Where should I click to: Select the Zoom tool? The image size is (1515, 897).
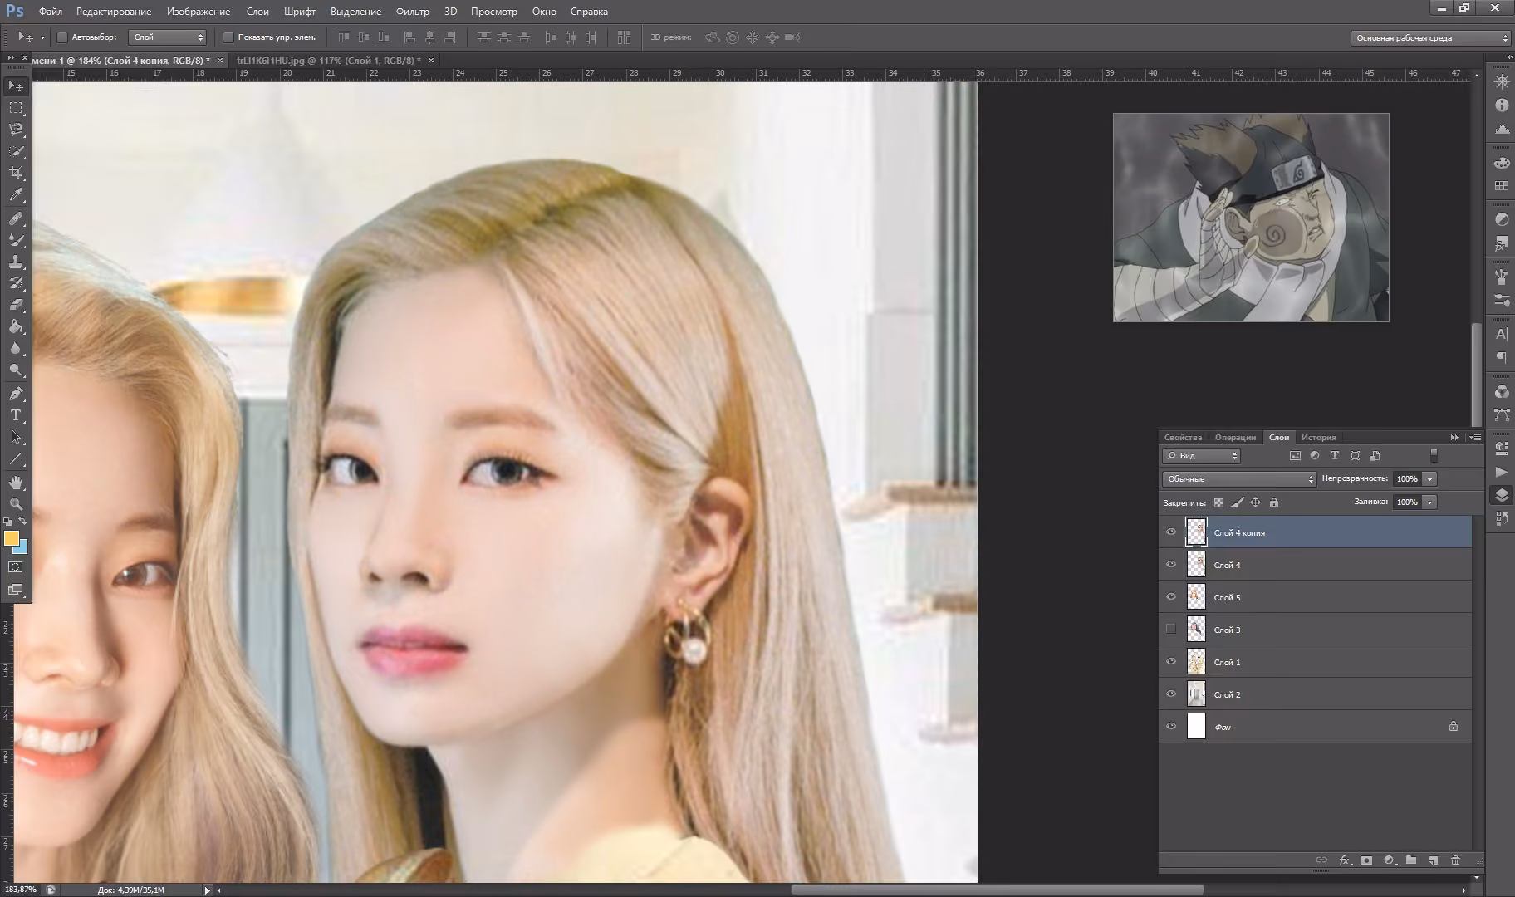point(16,504)
